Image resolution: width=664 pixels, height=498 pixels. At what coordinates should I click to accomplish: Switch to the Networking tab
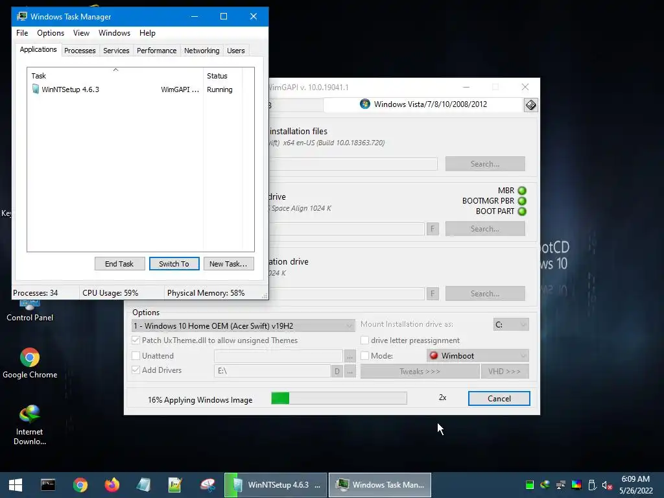(202, 51)
